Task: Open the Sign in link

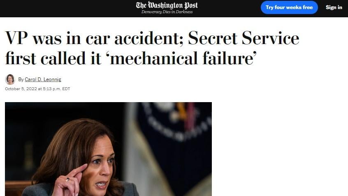Action: point(334,7)
